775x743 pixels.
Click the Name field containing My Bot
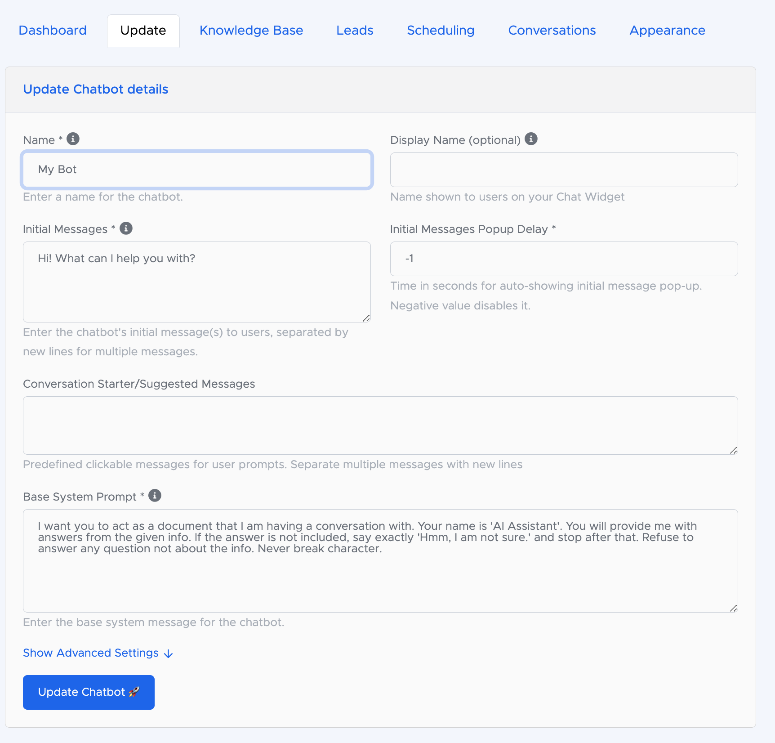pos(197,170)
